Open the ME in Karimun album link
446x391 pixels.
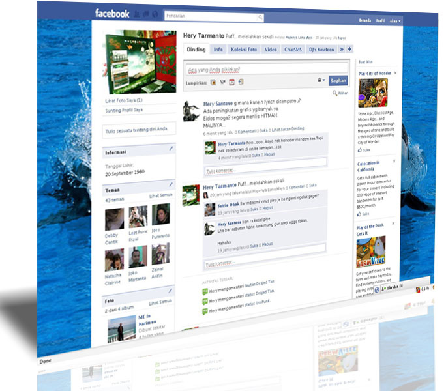pos(147,320)
